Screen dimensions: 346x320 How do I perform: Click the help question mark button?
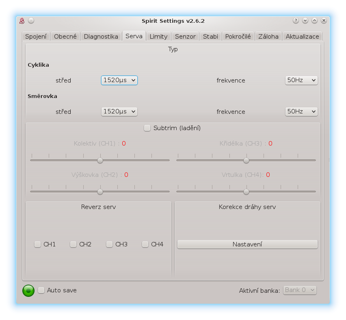pyautogui.click(x=296, y=21)
